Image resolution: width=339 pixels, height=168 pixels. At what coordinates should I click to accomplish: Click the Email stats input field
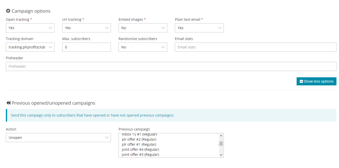[x=256, y=47]
